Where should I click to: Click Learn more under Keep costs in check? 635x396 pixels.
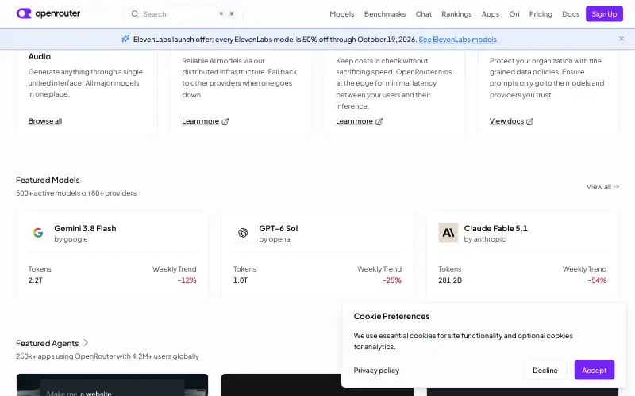pos(354,121)
